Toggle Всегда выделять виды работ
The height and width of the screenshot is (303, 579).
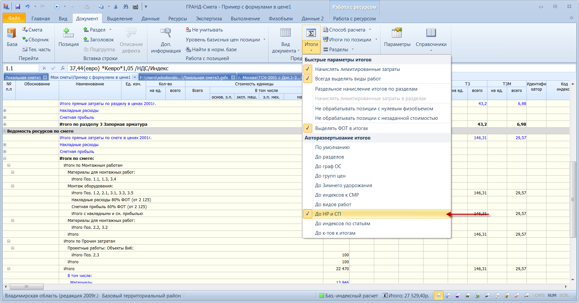348,79
